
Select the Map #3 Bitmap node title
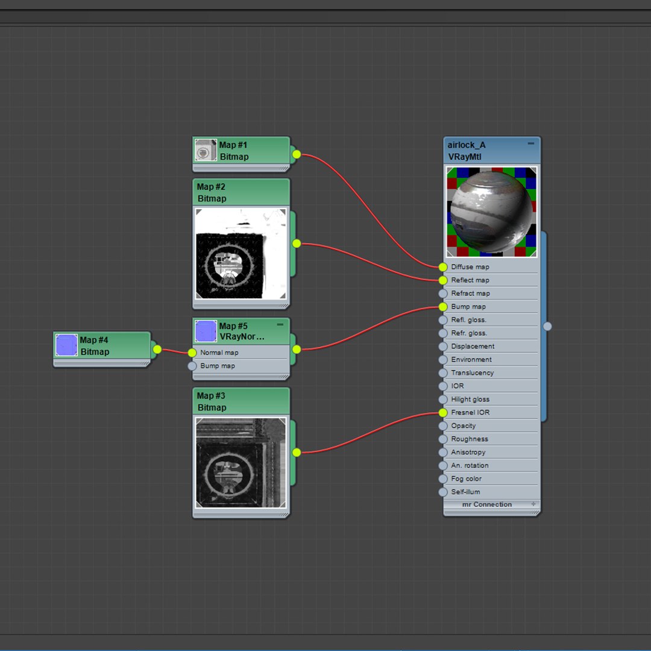tap(212, 401)
